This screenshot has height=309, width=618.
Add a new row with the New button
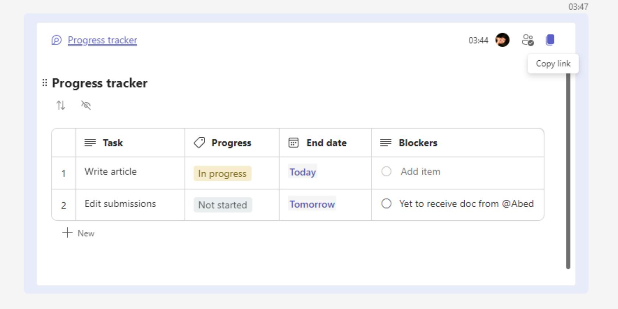pos(78,233)
